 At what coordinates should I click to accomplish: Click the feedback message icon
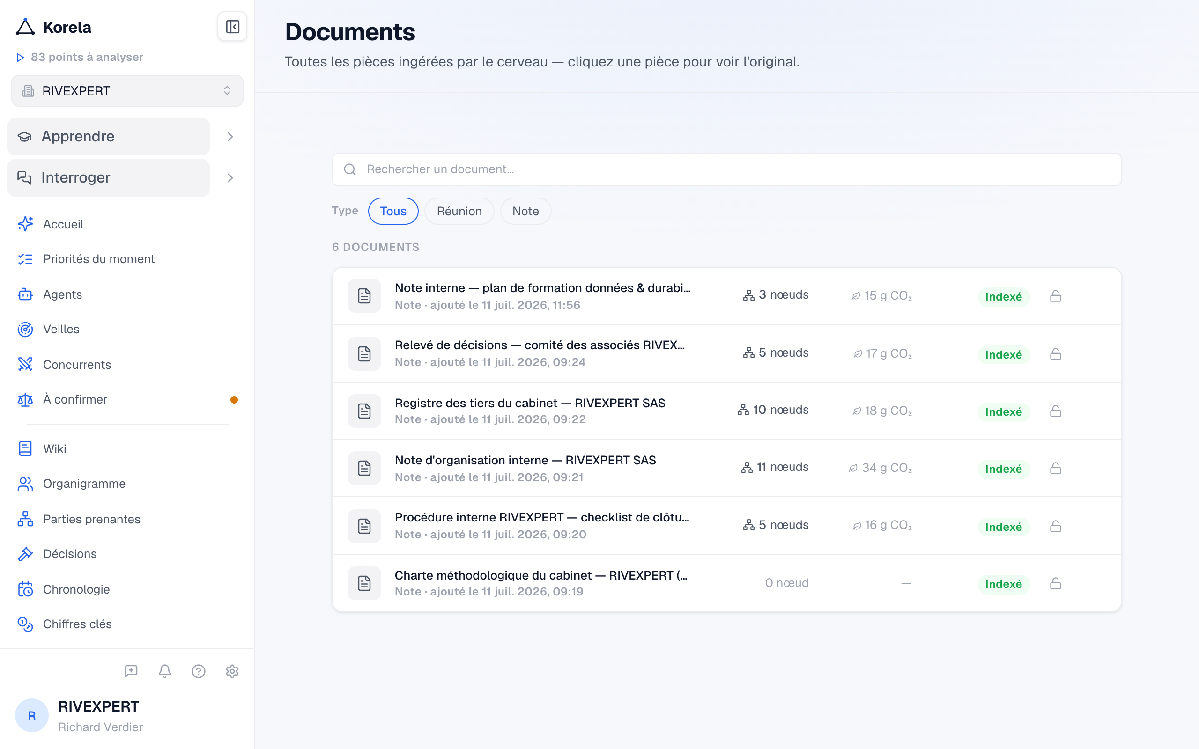point(131,671)
